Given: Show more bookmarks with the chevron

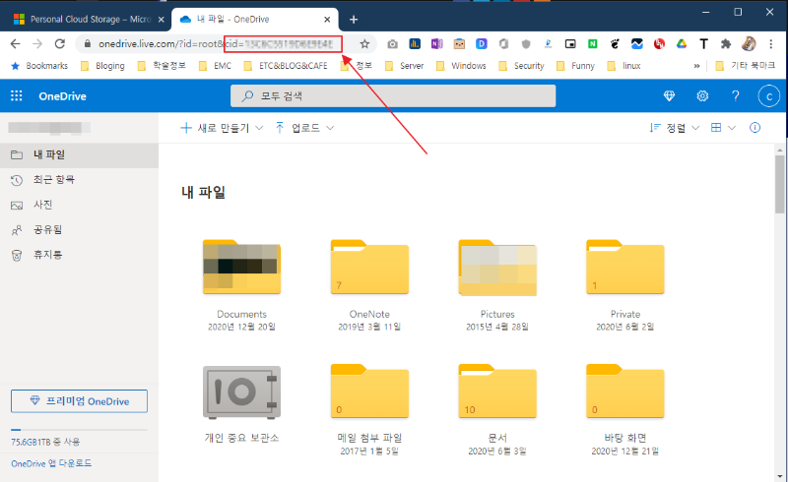Looking at the screenshot, I should [697, 66].
